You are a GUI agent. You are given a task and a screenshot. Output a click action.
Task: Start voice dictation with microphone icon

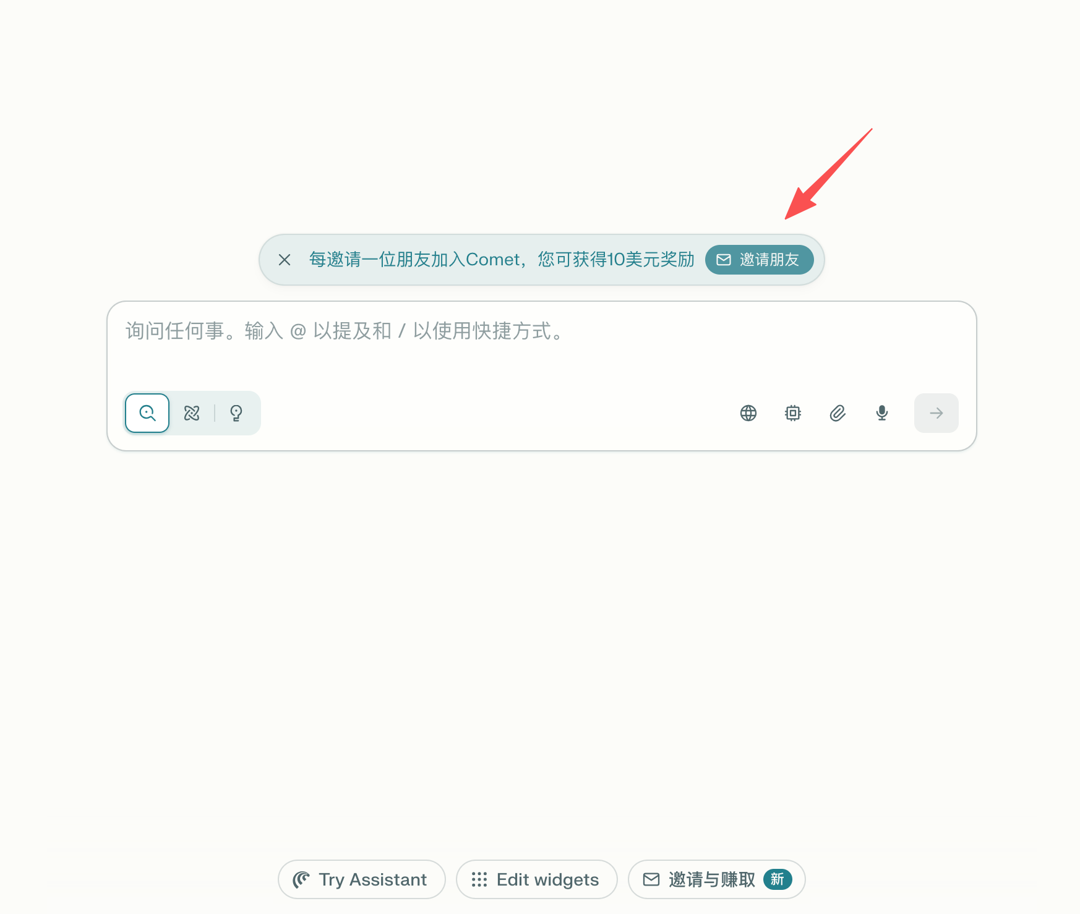[x=882, y=413]
